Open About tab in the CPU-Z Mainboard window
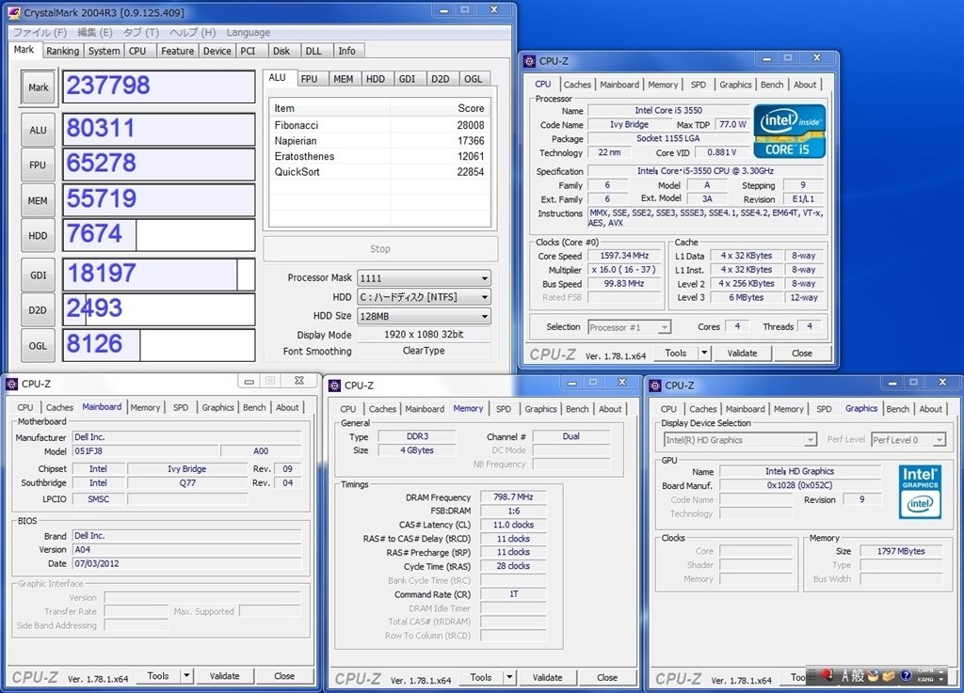This screenshot has width=964, height=693. coord(287,407)
